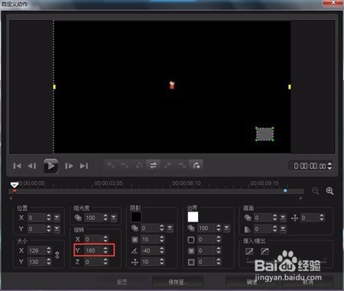
Task: Toggle the keep aspect ratio link icon
Action: click(57, 255)
